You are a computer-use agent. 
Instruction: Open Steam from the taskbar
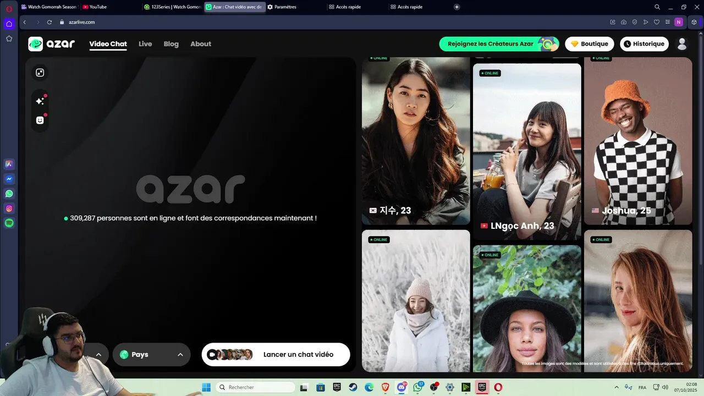pos(353,387)
